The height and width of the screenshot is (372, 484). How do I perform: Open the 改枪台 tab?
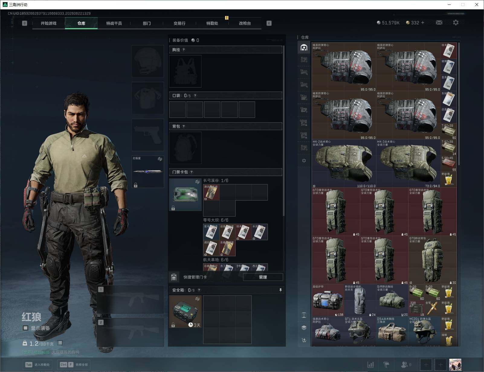coord(245,23)
